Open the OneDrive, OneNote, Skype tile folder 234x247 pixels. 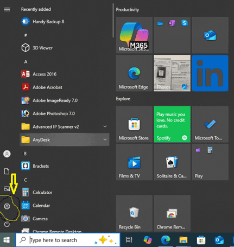[172, 35]
